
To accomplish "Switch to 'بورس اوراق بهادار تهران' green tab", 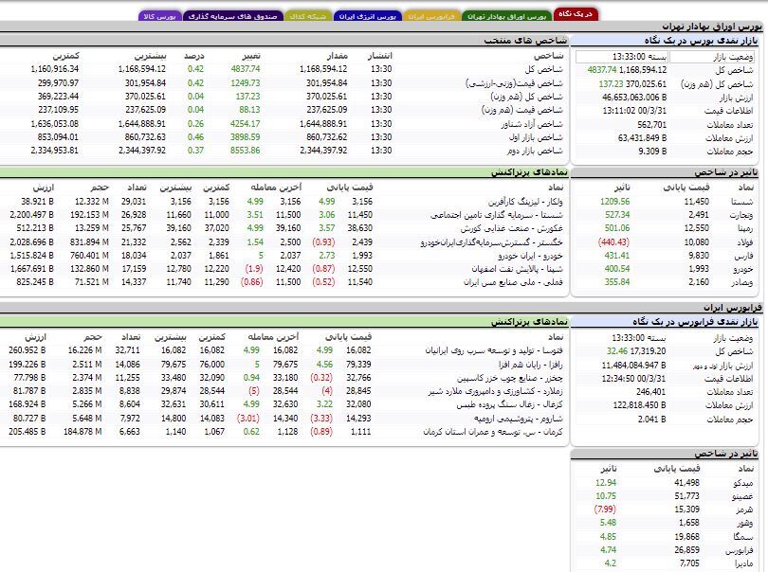I will [x=506, y=16].
